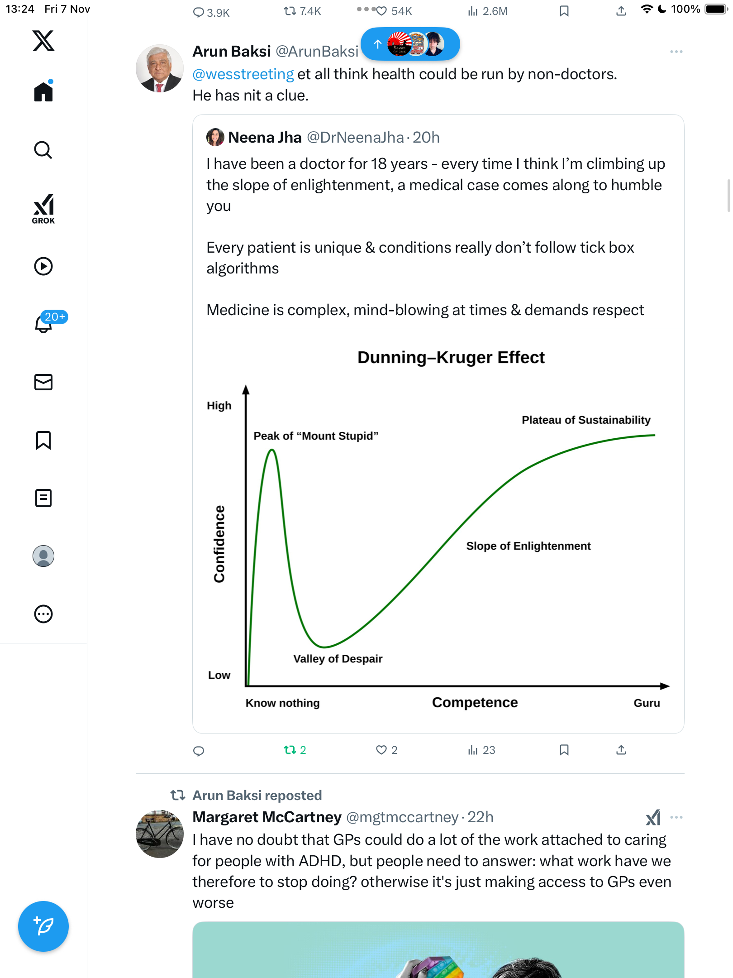
Task: Open profile avatar in sidebar
Action: 43,556
